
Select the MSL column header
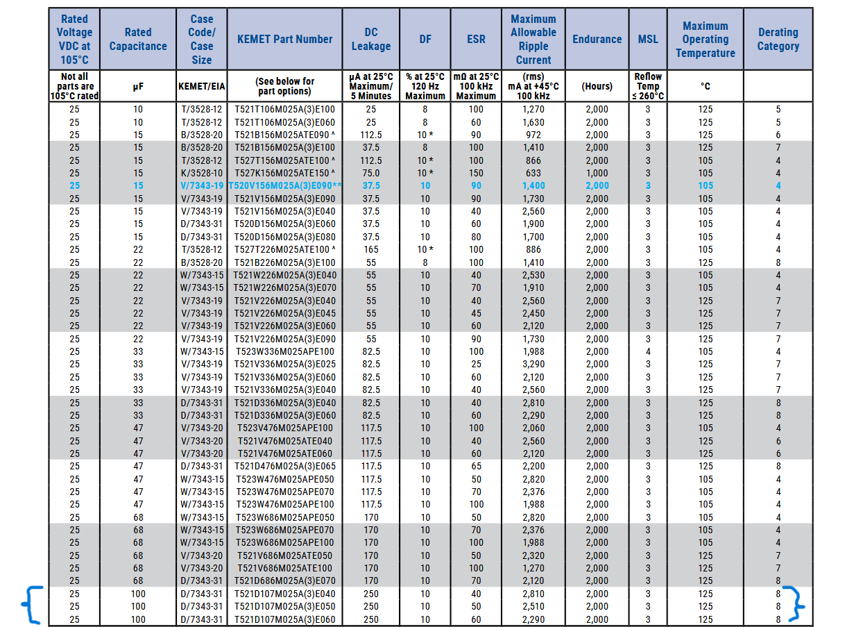click(648, 40)
